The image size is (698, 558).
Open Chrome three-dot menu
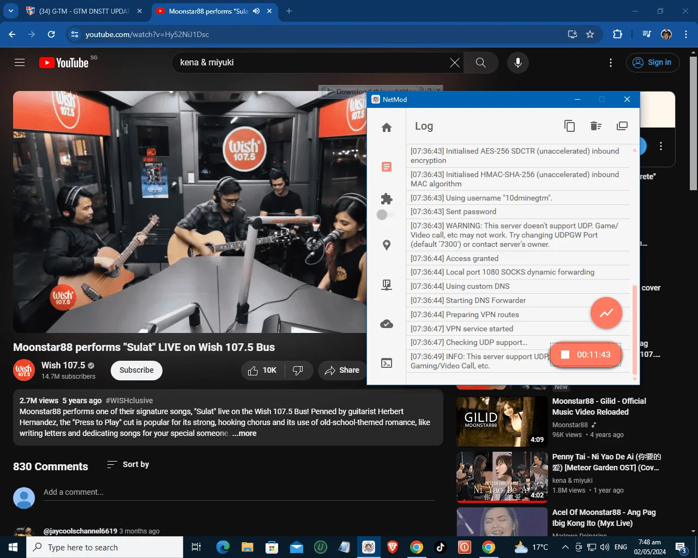click(685, 34)
